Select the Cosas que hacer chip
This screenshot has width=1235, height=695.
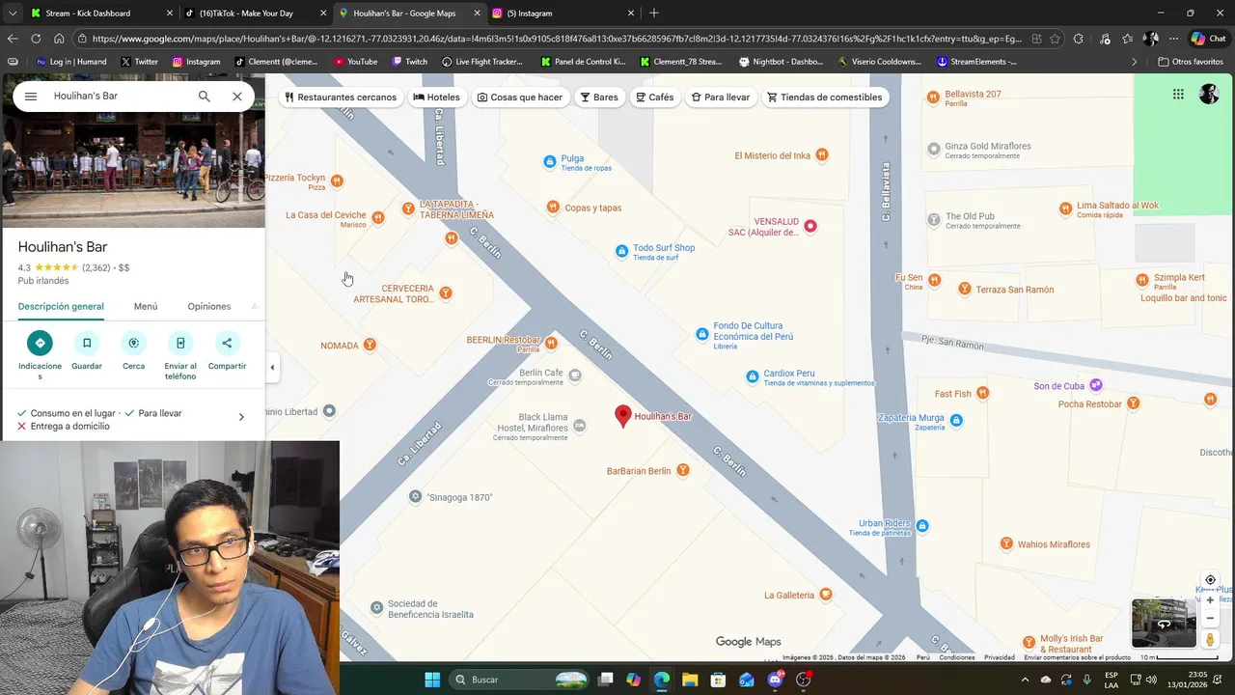(x=520, y=97)
